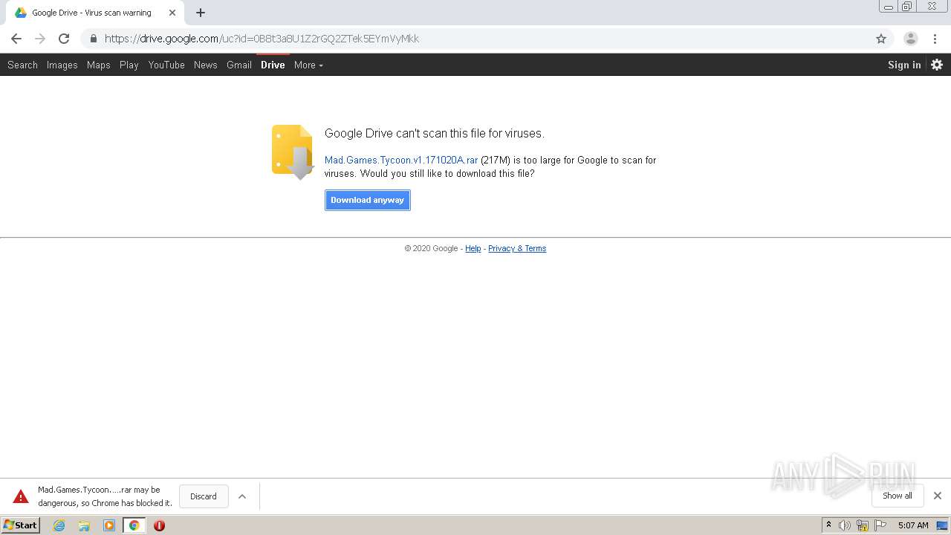The image size is (951, 535).
Task: Open Chrome's three-dot menu
Action: coord(935,39)
